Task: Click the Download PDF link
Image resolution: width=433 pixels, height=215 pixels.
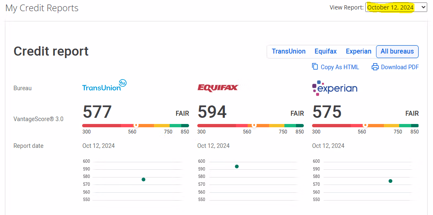Action: (x=400, y=67)
